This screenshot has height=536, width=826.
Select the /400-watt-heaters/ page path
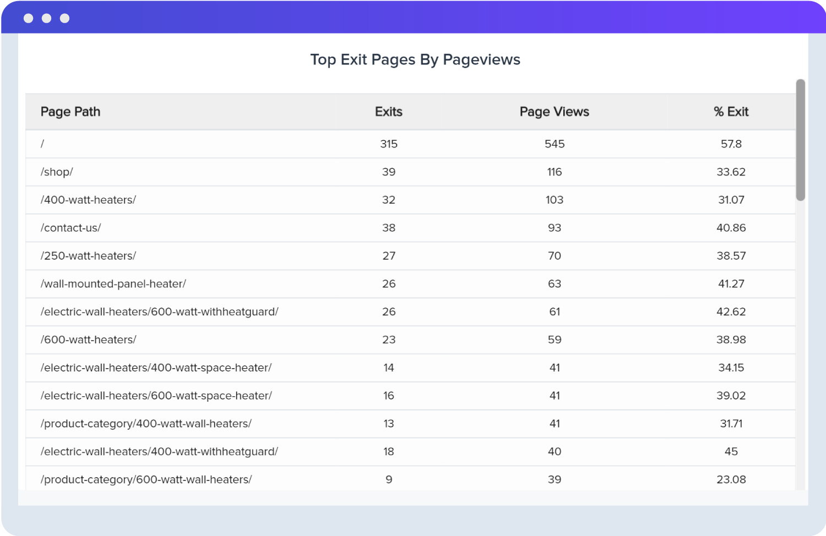(x=88, y=200)
